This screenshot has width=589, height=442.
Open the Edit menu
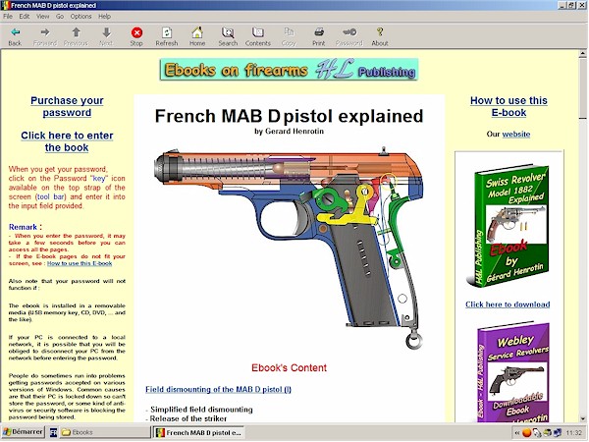point(25,16)
